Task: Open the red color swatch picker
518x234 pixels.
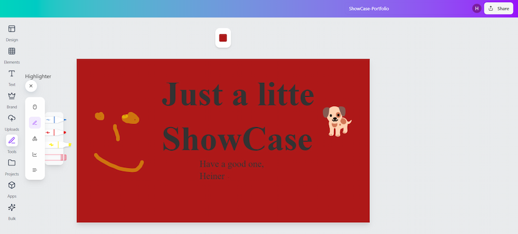Action: 223,38
